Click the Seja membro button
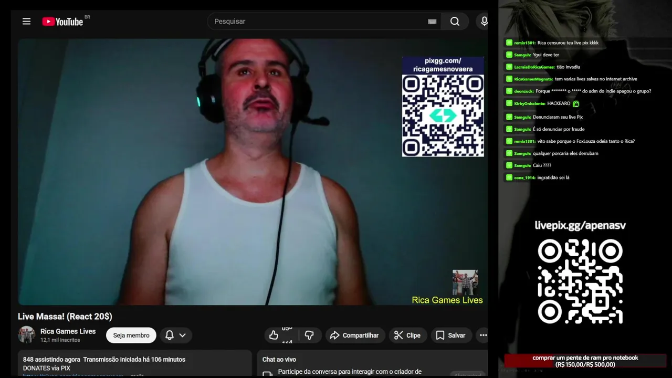Screen dimensions: 672x378 point(131,335)
